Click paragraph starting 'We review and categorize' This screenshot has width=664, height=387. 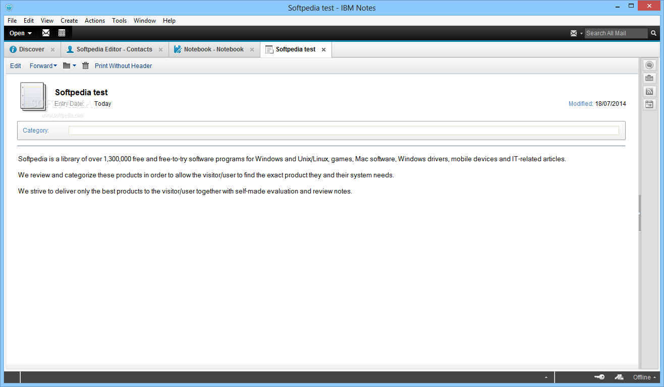(206, 175)
